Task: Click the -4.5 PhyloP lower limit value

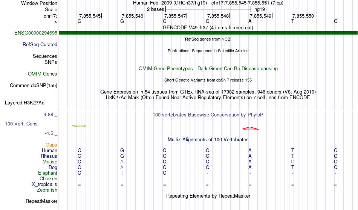Action: pyautogui.click(x=49, y=133)
